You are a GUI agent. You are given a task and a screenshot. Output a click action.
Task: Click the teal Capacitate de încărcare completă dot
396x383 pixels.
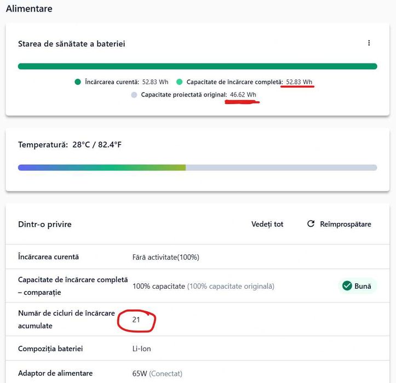(179, 82)
